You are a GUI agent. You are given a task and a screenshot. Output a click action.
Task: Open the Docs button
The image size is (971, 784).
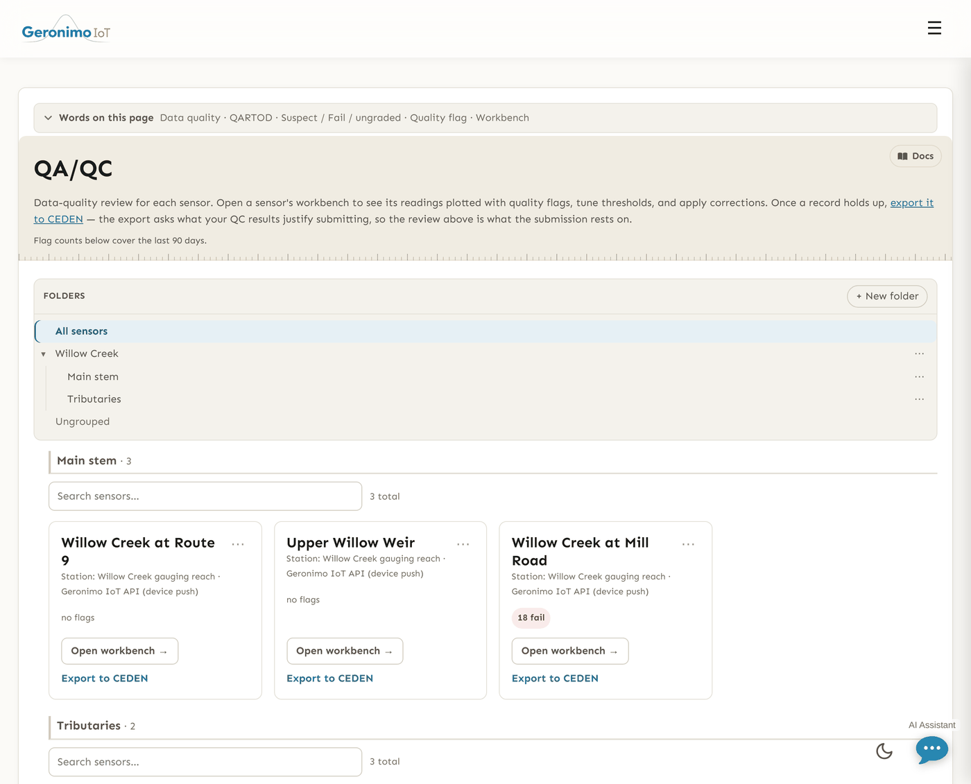pos(916,156)
